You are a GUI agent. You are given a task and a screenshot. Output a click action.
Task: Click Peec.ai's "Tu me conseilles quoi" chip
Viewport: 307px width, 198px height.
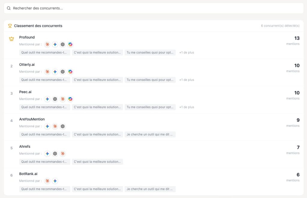(150, 107)
